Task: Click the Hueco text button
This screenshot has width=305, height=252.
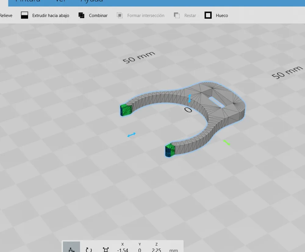Action: 222,15
